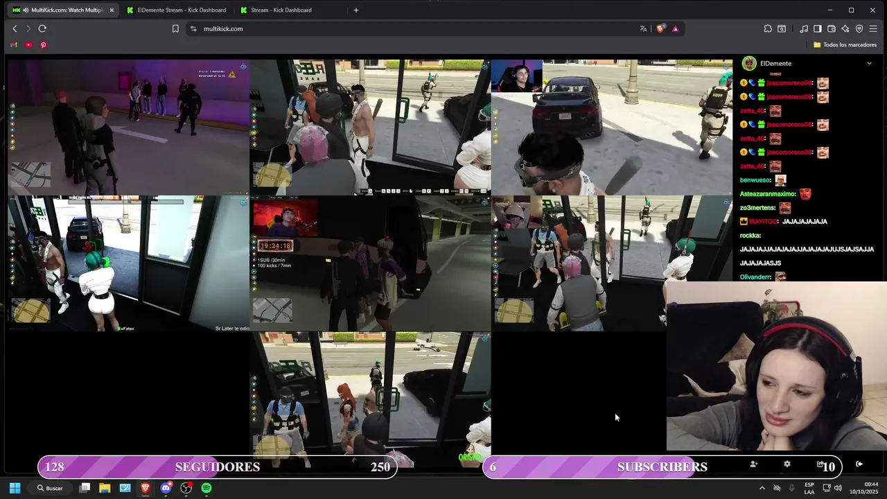
Task: Open add-stream icon in bottom bar
Action: tap(754, 464)
